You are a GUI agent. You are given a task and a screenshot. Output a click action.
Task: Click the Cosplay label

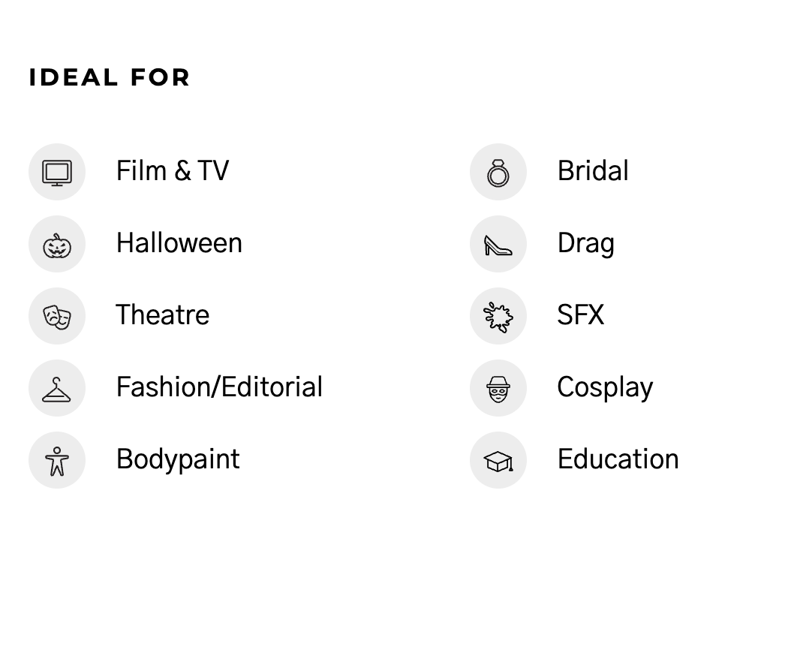[x=605, y=387]
